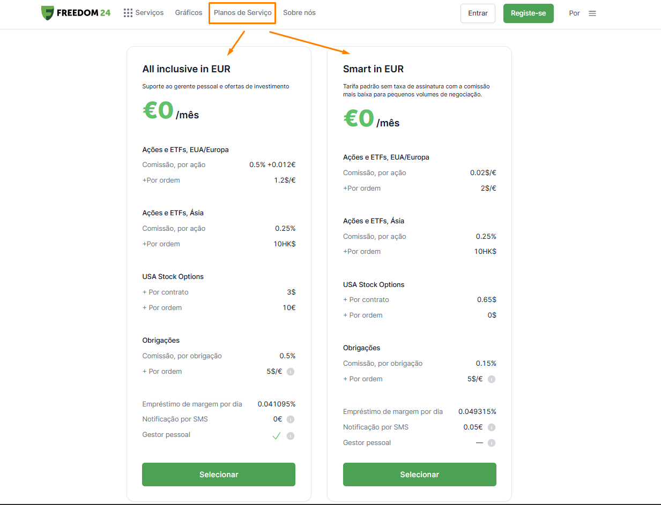Open Planos de Serviço tab
Image resolution: width=661 pixels, height=505 pixels.
(242, 12)
